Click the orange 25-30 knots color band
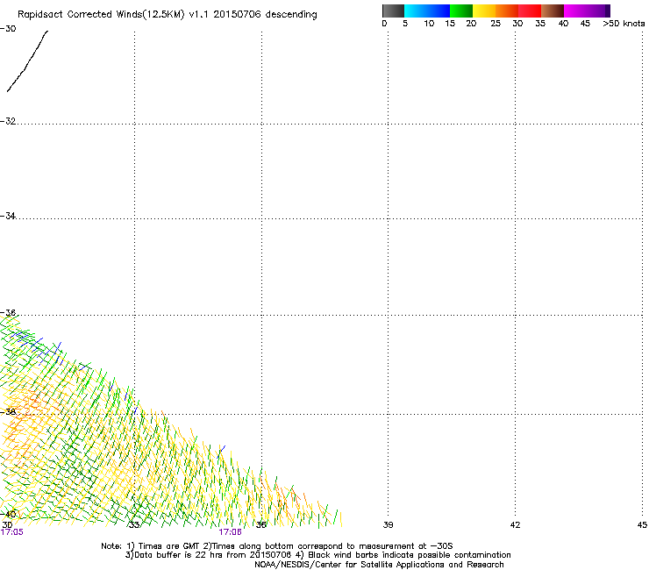Image resolution: width=649 pixels, height=570 pixels. coord(507,11)
